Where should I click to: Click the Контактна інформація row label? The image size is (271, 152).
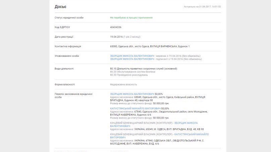click(68, 46)
